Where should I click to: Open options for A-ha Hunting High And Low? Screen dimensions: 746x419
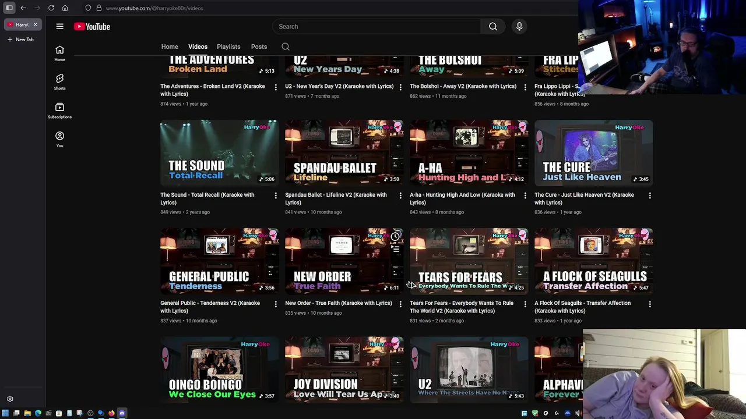click(525, 196)
